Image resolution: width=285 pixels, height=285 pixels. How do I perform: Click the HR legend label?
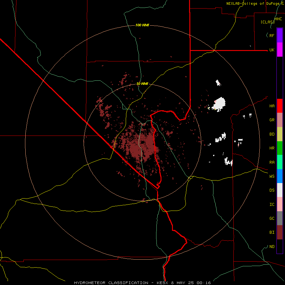point(272,148)
